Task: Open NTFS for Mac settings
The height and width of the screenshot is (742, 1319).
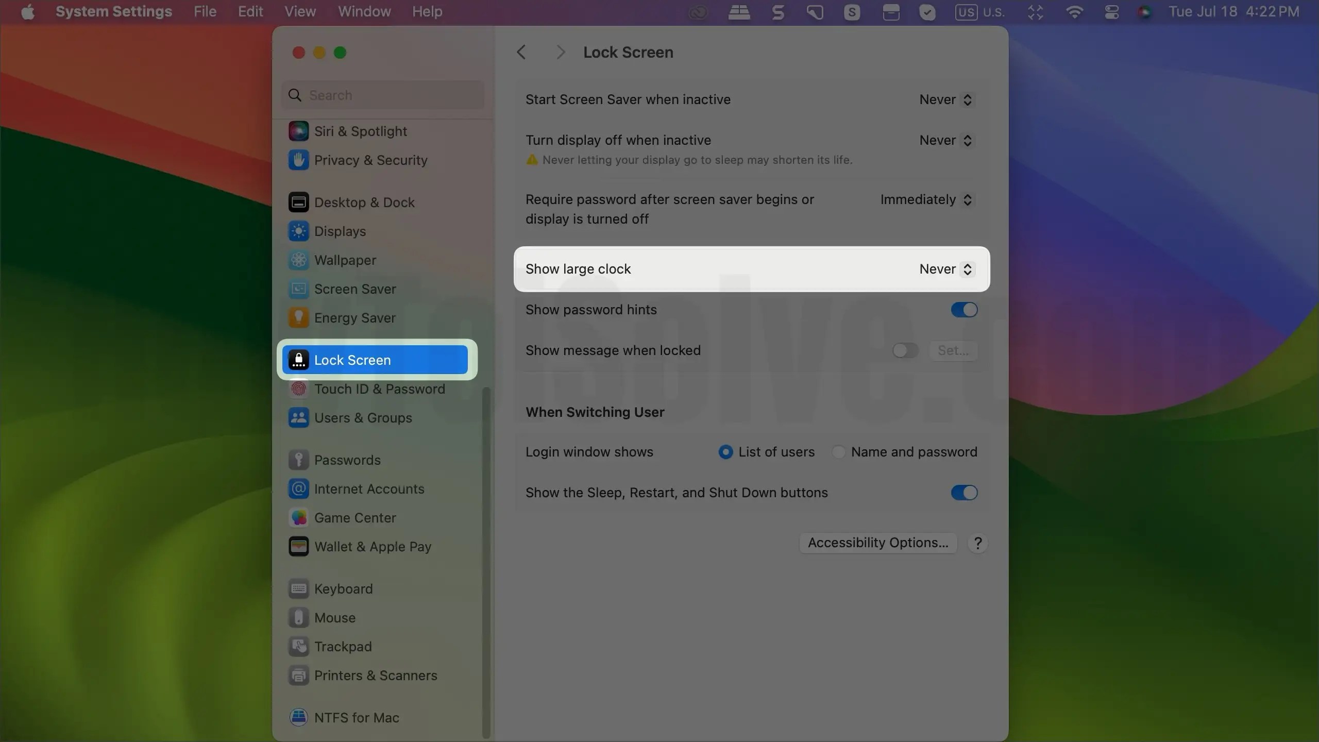Action: pyautogui.click(x=357, y=717)
